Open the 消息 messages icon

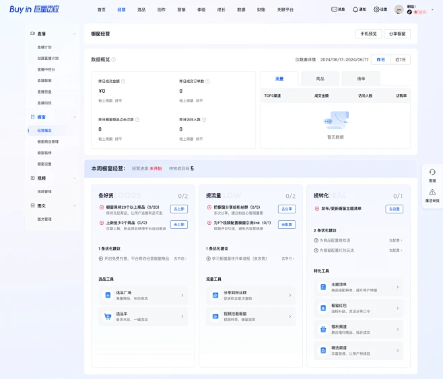(x=334, y=9)
